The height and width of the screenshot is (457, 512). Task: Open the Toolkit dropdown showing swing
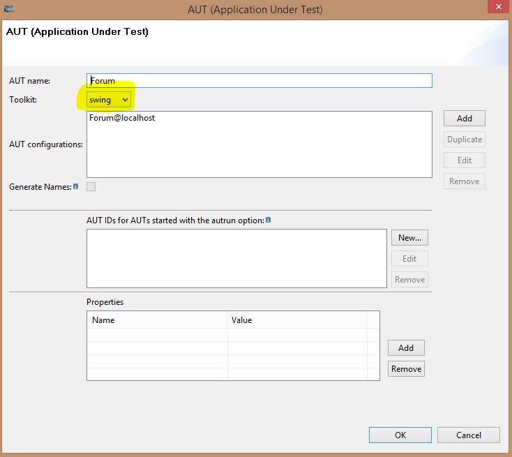109,100
